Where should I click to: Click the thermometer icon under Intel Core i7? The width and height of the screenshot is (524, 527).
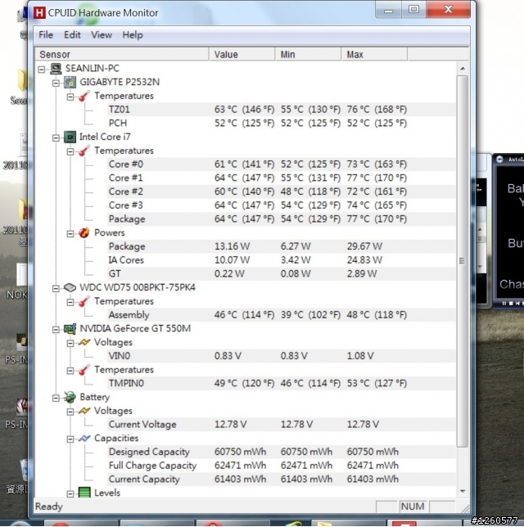84,151
